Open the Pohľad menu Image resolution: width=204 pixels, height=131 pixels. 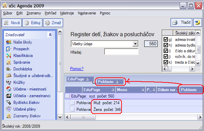pyautogui.click(x=50, y=13)
